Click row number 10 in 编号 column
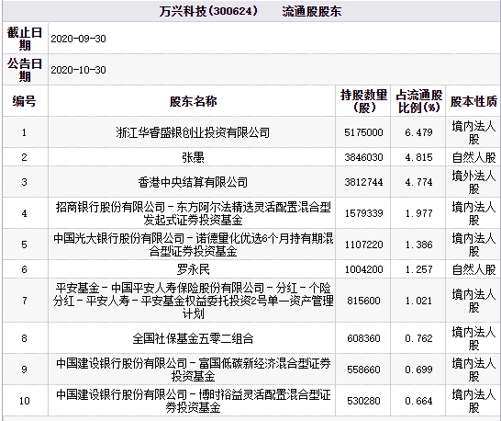Screen dimensions: 501x421 [24, 401]
